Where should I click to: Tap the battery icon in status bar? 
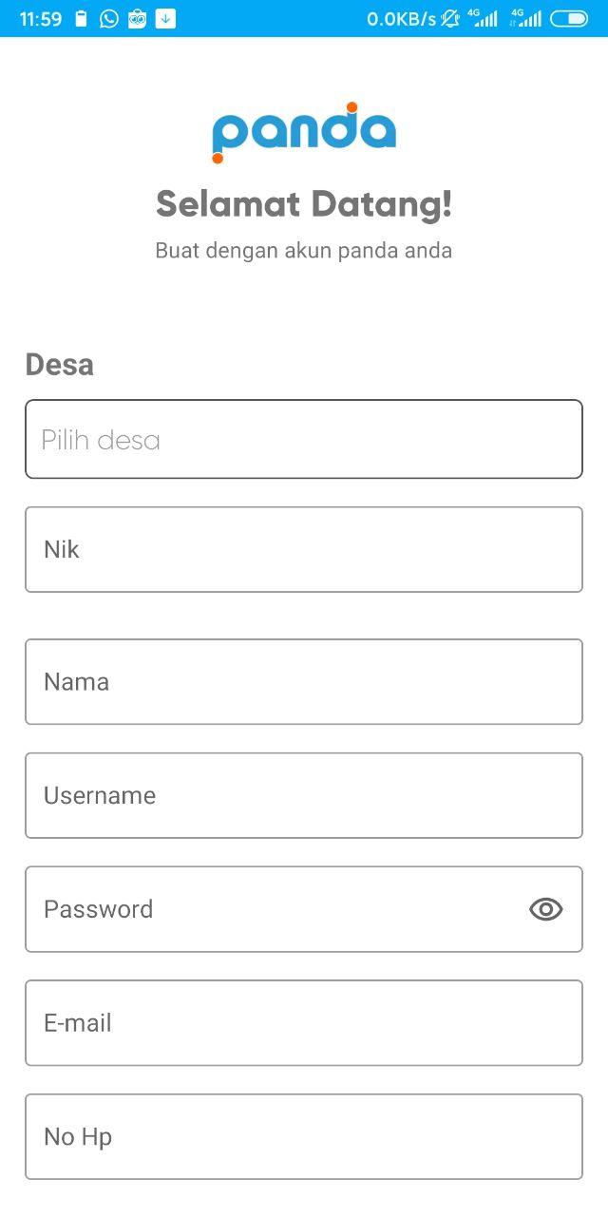[x=569, y=18]
